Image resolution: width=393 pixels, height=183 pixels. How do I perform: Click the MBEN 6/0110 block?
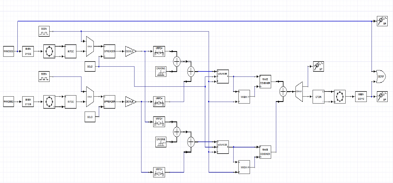(x=360, y=97)
